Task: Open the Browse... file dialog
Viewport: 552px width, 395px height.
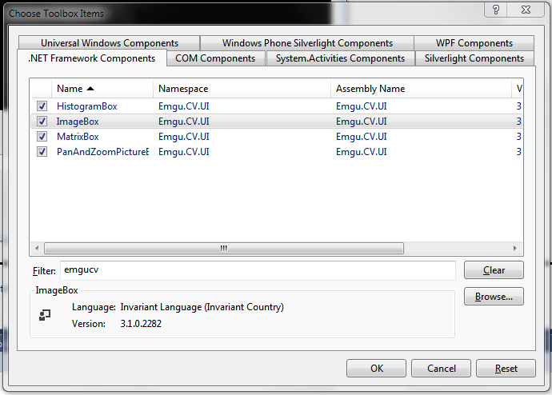Action: (x=494, y=297)
